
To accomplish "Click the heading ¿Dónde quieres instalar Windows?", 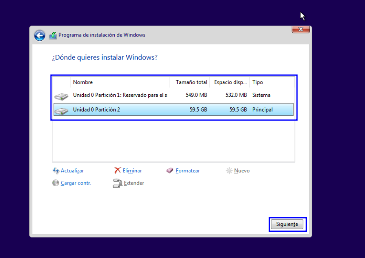I will point(105,57).
